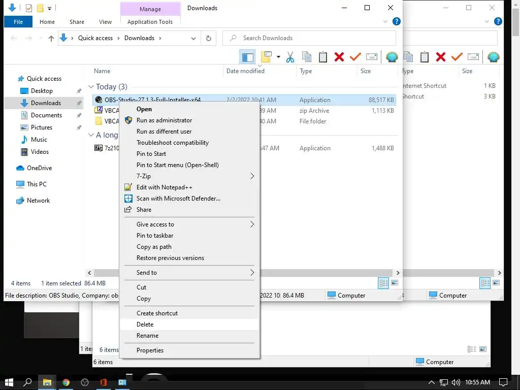Open the File tab
The width and height of the screenshot is (520, 390).
tap(18, 22)
